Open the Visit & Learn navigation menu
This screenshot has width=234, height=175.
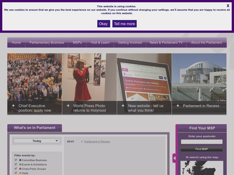click(x=100, y=42)
